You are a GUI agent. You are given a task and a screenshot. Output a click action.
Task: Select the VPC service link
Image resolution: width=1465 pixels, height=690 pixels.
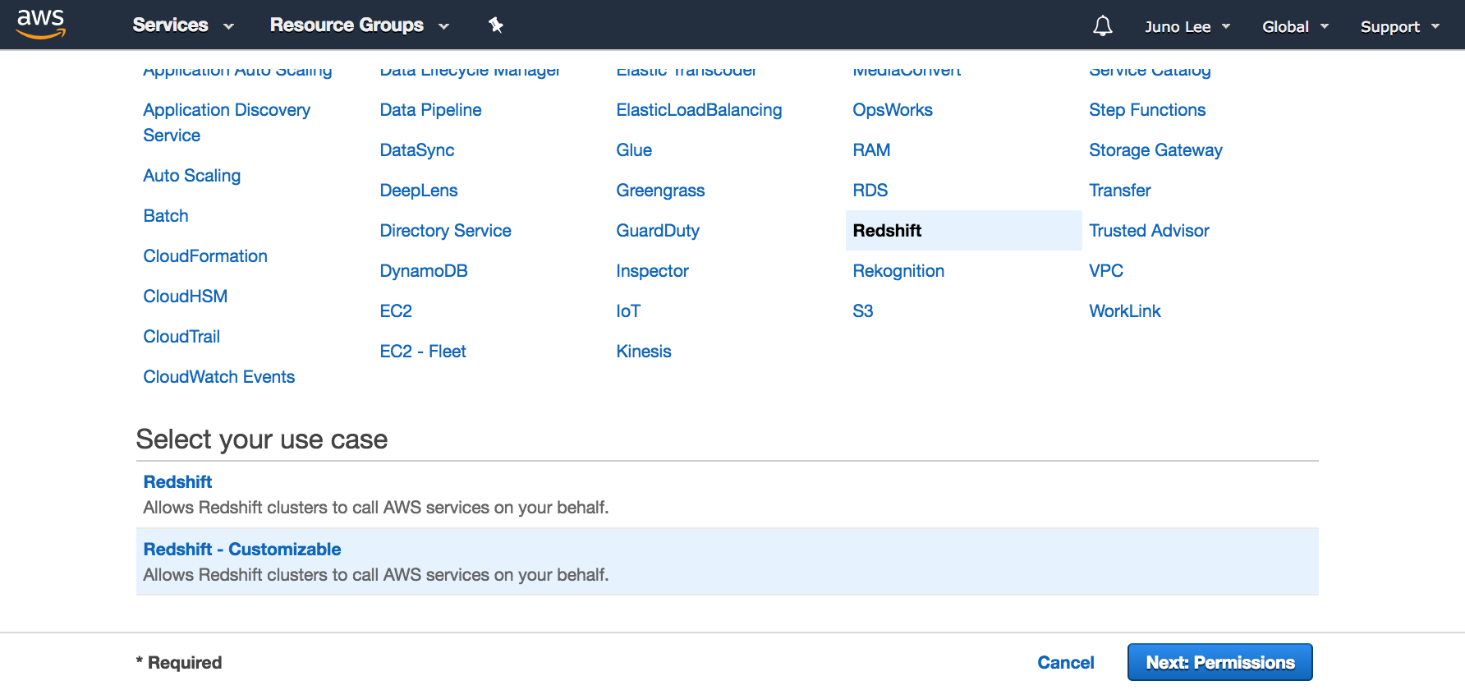click(1106, 271)
